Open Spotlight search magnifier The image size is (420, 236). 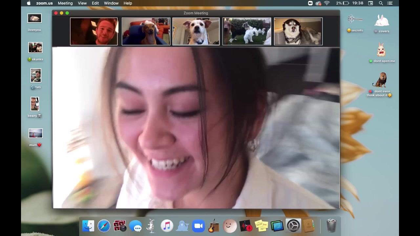pyautogui.click(x=381, y=3)
